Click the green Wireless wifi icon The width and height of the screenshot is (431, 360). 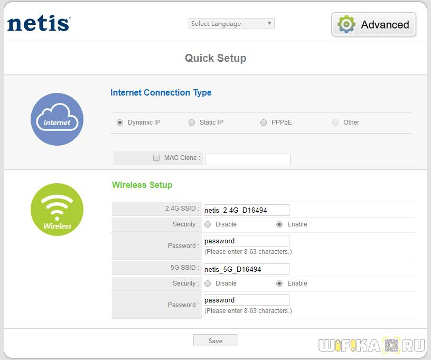(57, 210)
